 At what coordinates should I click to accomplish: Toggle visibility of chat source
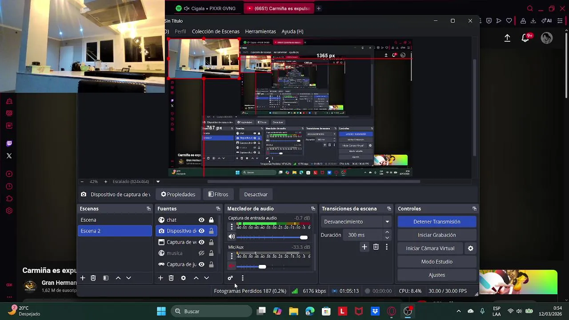[201, 220]
